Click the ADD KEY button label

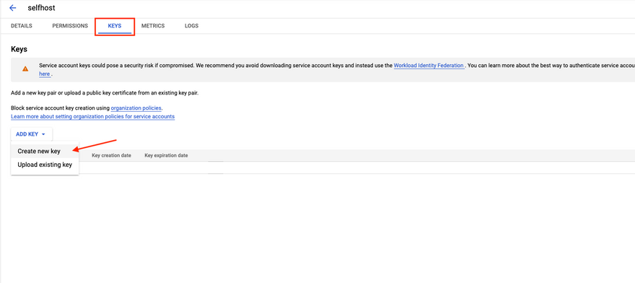(27, 134)
